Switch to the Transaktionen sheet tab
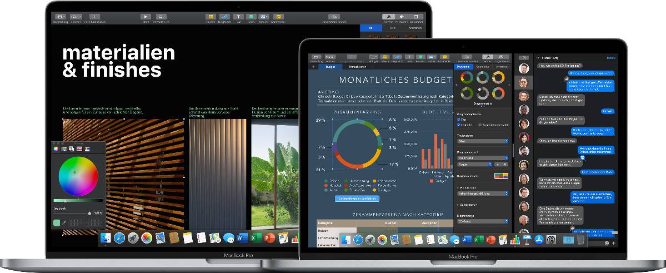 (x=358, y=66)
